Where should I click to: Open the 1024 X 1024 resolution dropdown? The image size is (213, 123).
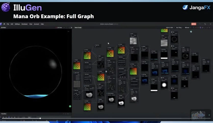170,27
